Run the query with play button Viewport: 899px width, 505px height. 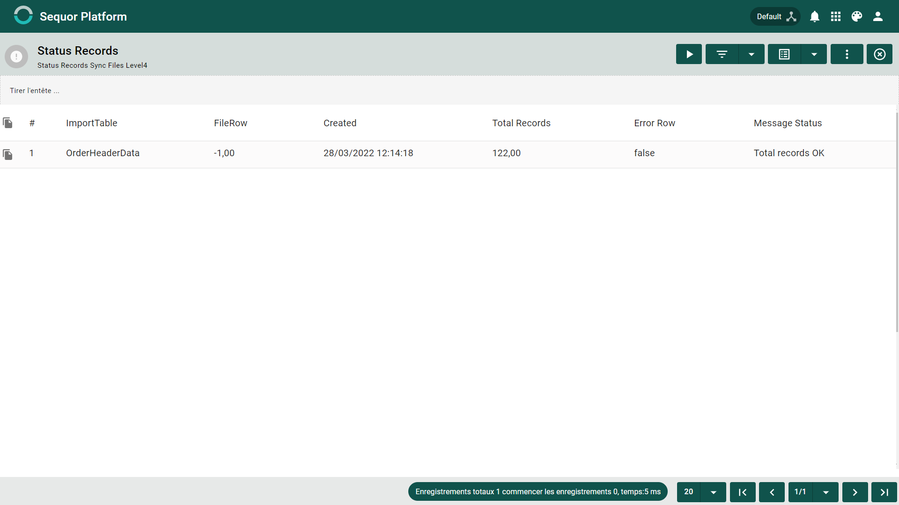click(x=689, y=54)
